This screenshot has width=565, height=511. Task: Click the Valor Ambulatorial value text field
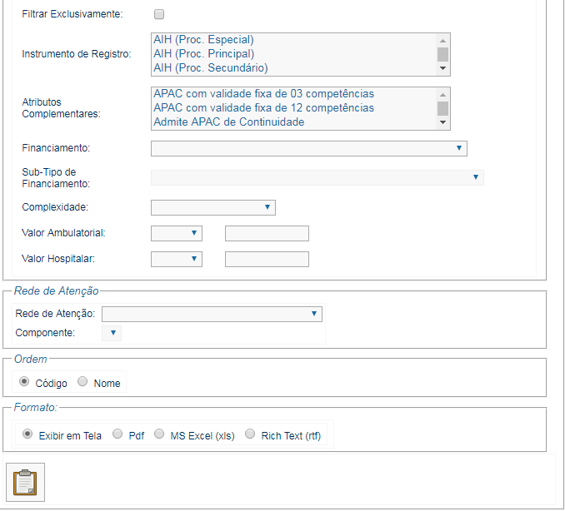pos(267,233)
